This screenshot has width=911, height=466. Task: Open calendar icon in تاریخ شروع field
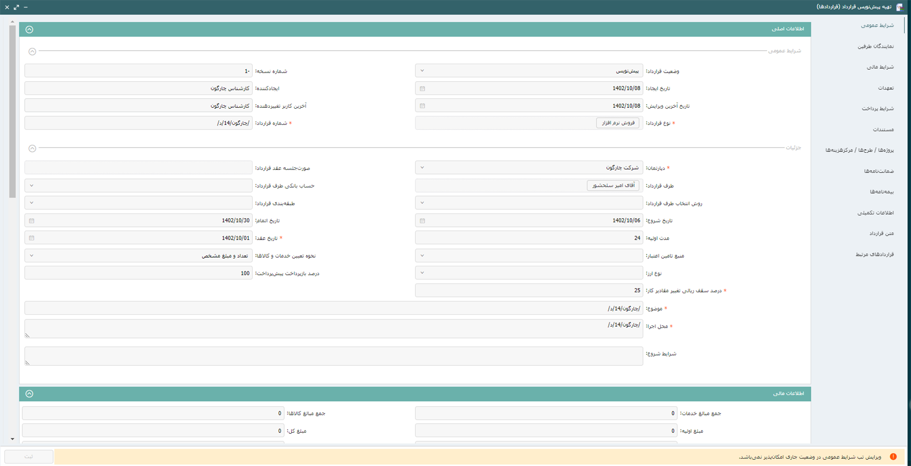click(x=422, y=221)
